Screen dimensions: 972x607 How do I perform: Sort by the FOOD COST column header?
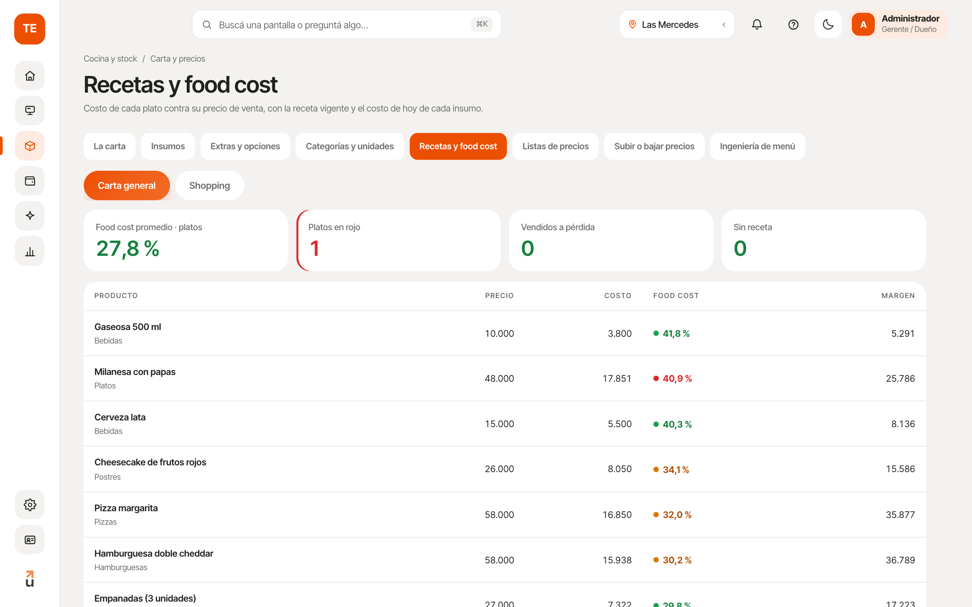coord(676,295)
